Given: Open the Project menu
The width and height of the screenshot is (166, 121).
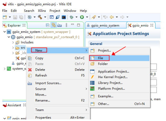Looking at the screenshot, I should click(x=55, y=11).
